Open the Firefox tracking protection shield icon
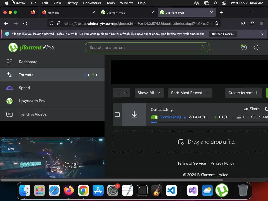 click(52, 23)
